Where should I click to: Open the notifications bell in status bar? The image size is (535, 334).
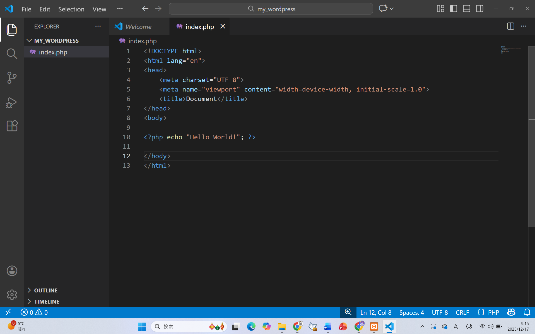527,312
